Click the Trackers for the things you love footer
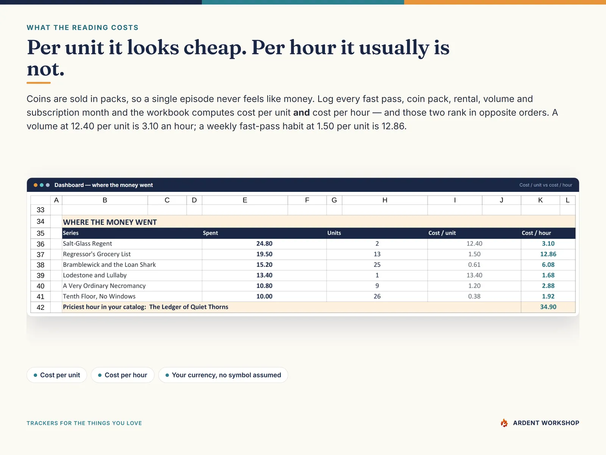This screenshot has width=606, height=455. [x=84, y=423]
